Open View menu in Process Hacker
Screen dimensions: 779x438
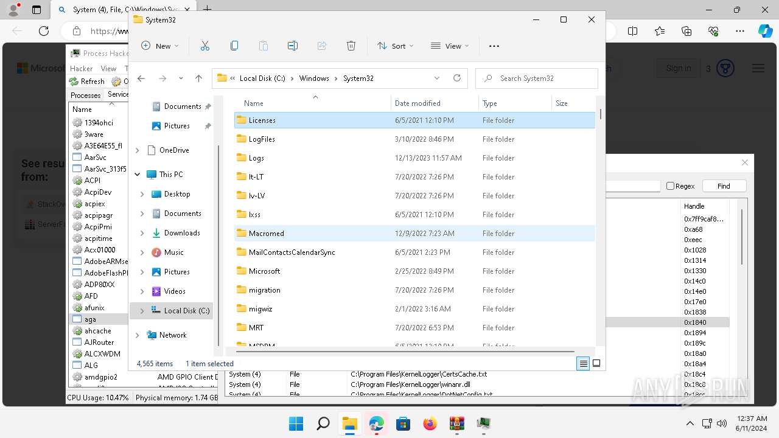tap(108, 69)
